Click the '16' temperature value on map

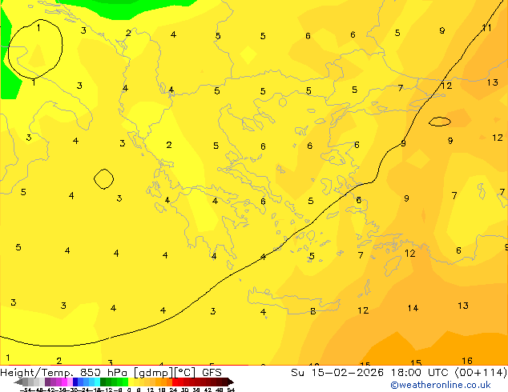[467, 361]
